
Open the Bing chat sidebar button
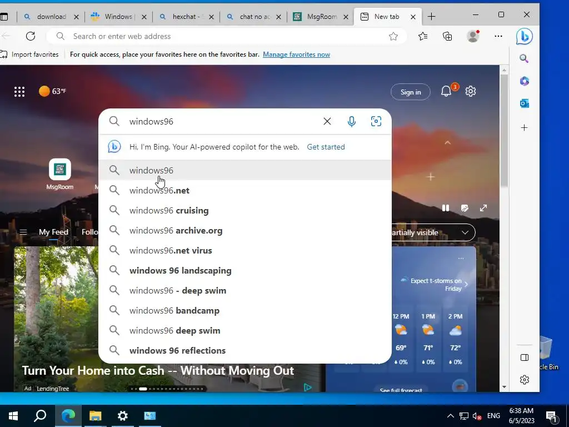524,36
